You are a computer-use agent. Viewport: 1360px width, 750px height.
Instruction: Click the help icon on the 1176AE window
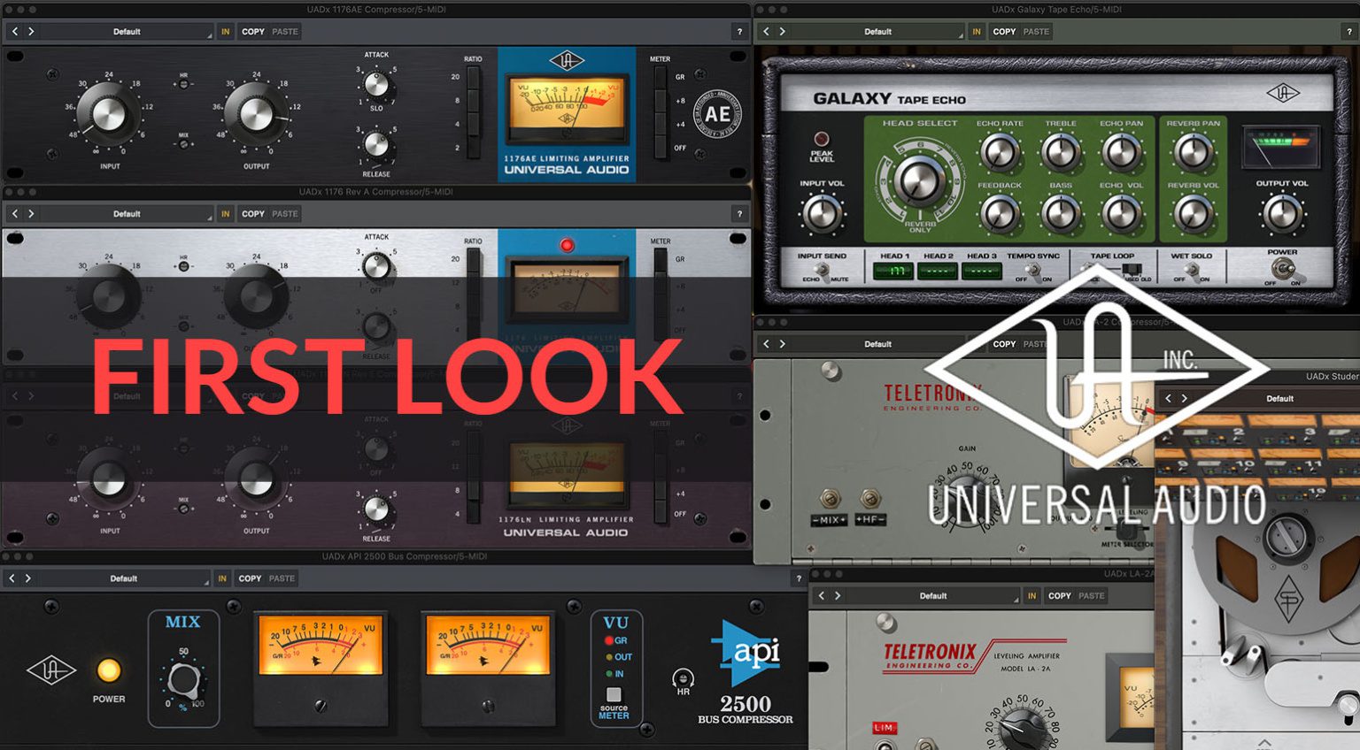(739, 31)
